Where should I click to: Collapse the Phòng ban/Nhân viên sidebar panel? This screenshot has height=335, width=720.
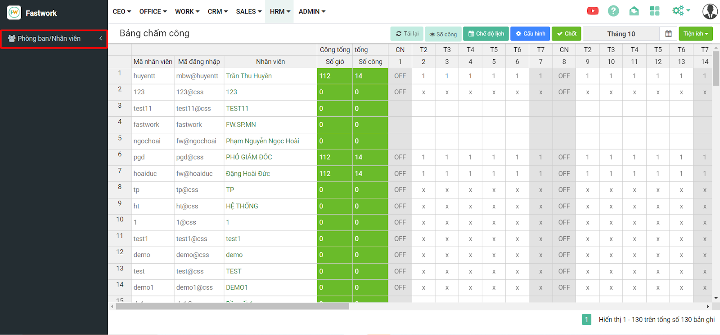coord(101,39)
